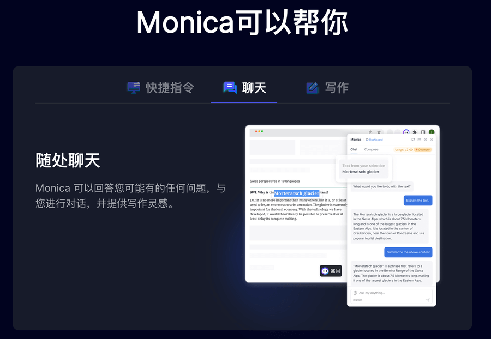Click the Monica extension icon in browser toolbar

pos(406,132)
